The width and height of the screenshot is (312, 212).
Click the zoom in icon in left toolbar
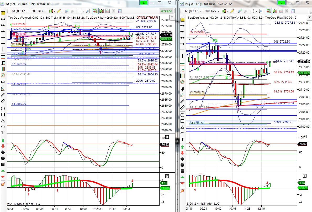[88, 11]
